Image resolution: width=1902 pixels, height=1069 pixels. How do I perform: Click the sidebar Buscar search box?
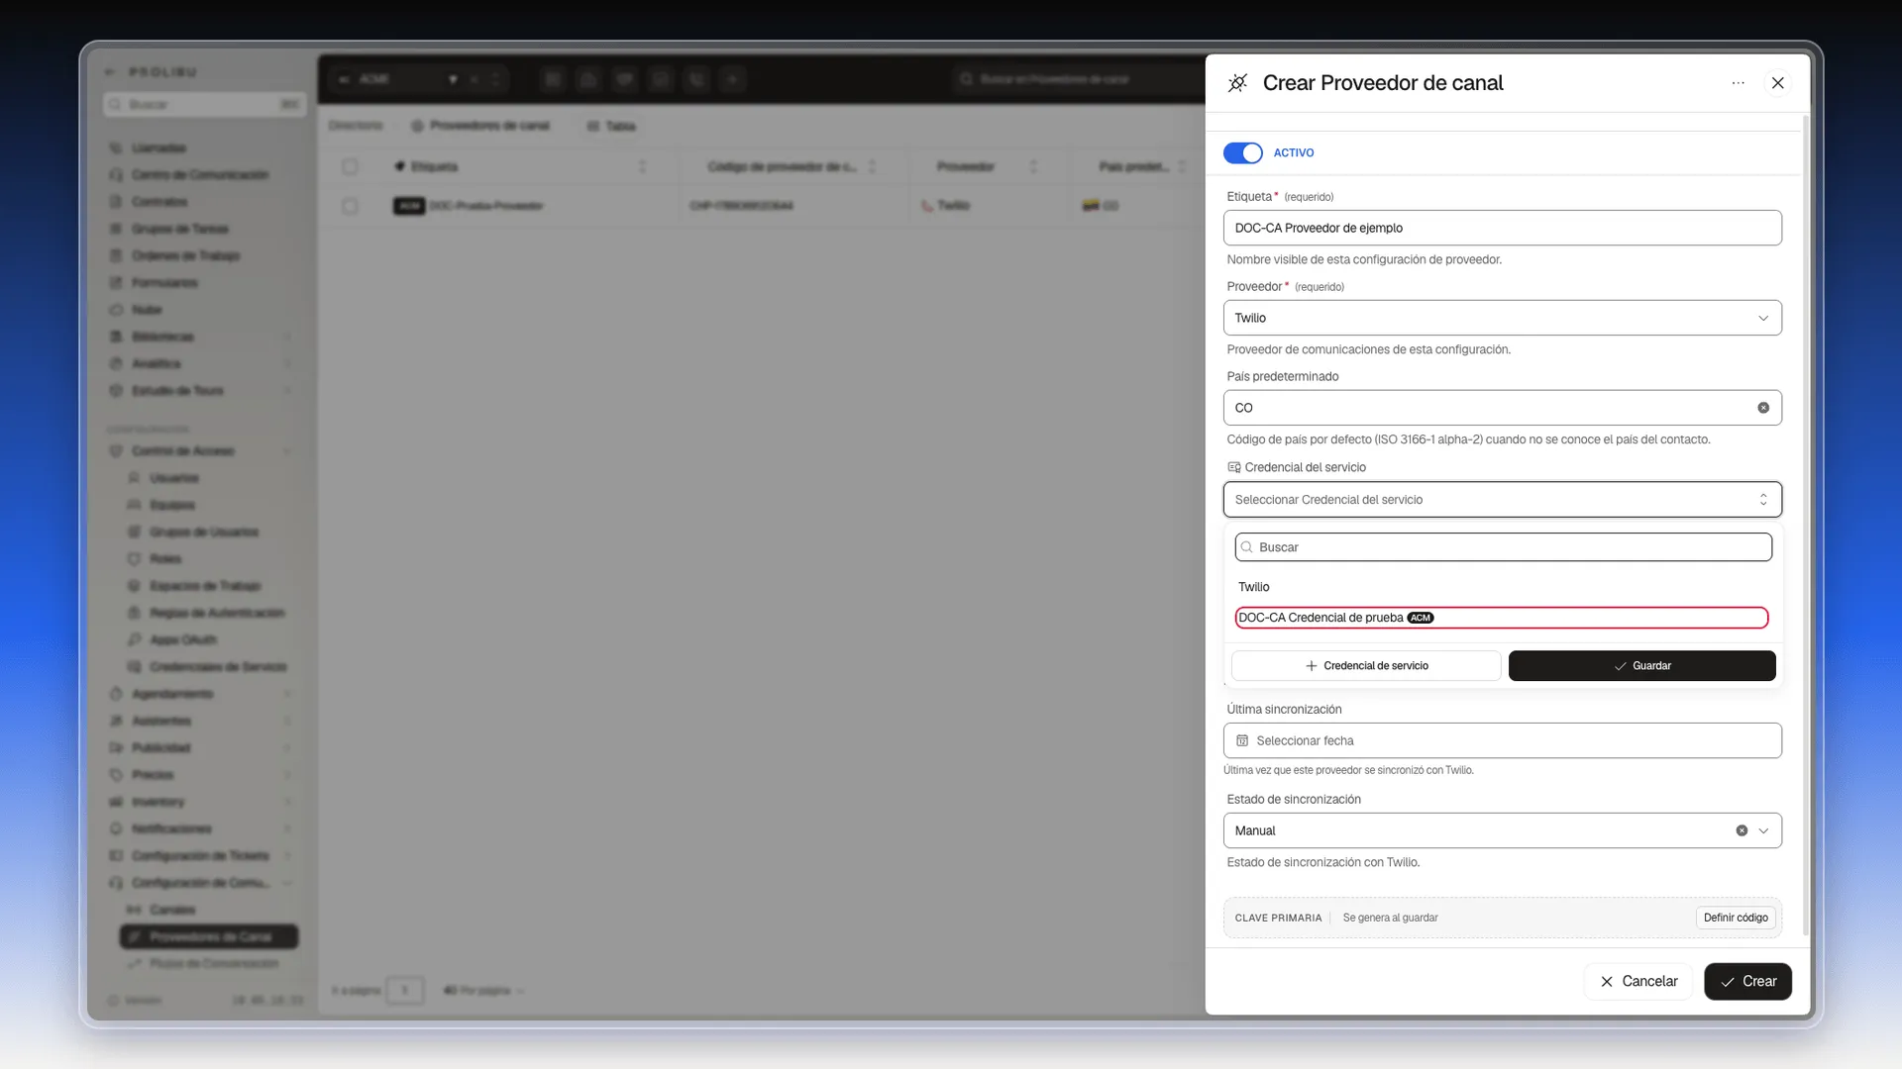205,104
